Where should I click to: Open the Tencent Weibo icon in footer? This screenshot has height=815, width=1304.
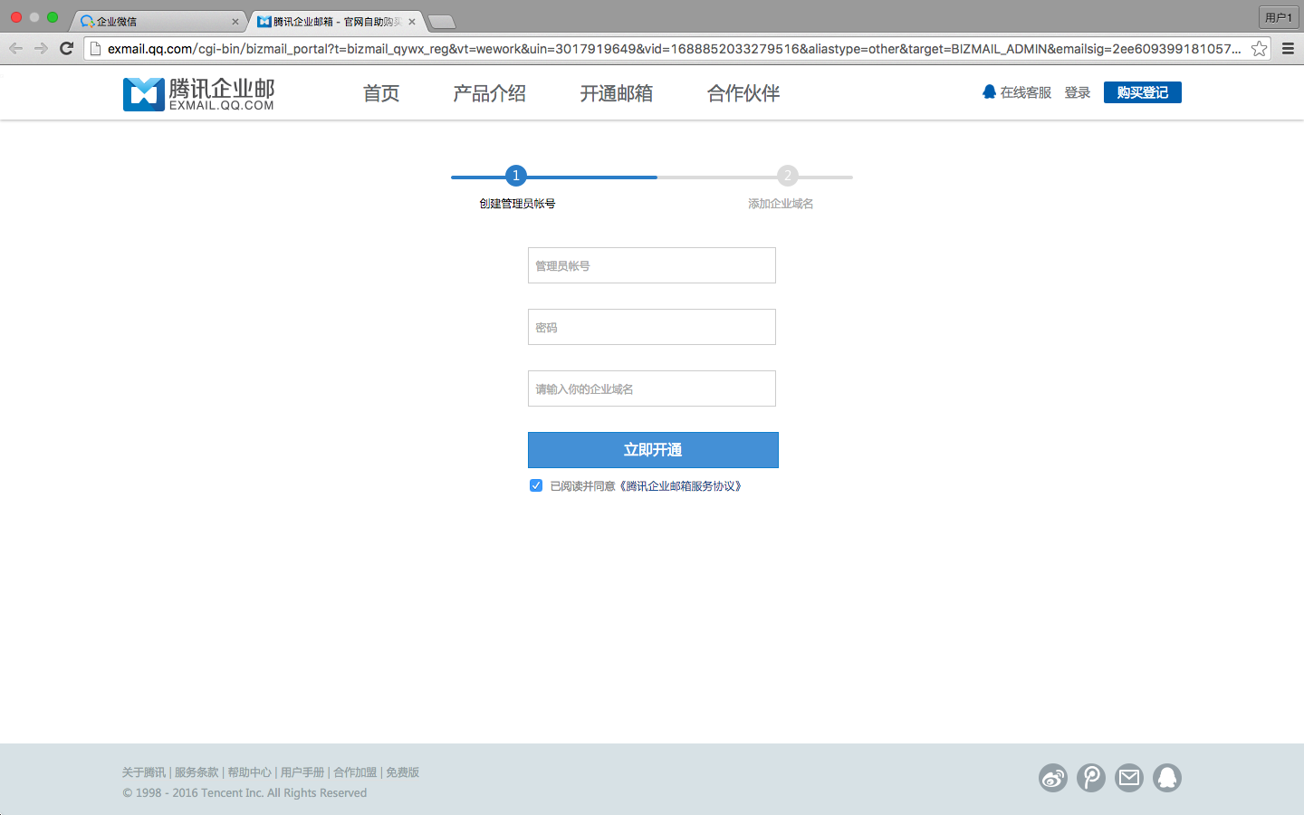click(1090, 778)
